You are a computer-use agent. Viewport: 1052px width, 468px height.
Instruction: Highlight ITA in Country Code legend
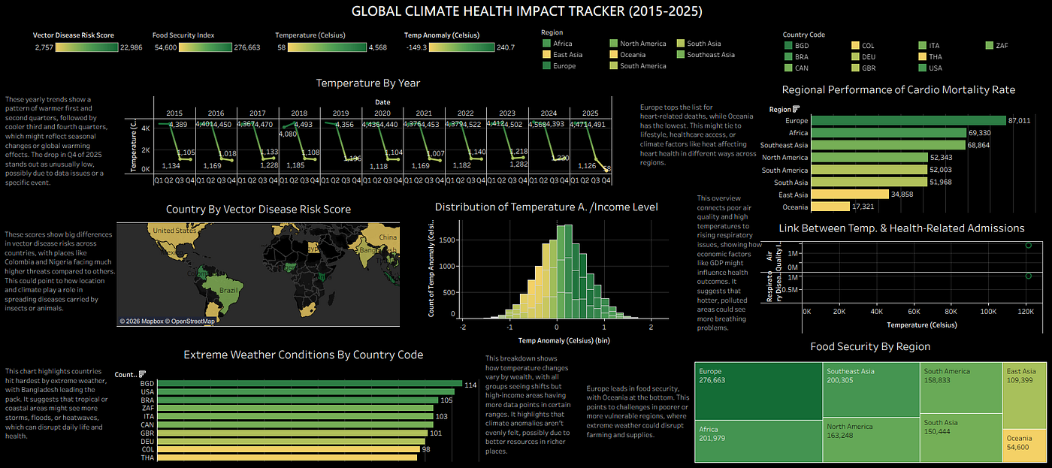922,46
